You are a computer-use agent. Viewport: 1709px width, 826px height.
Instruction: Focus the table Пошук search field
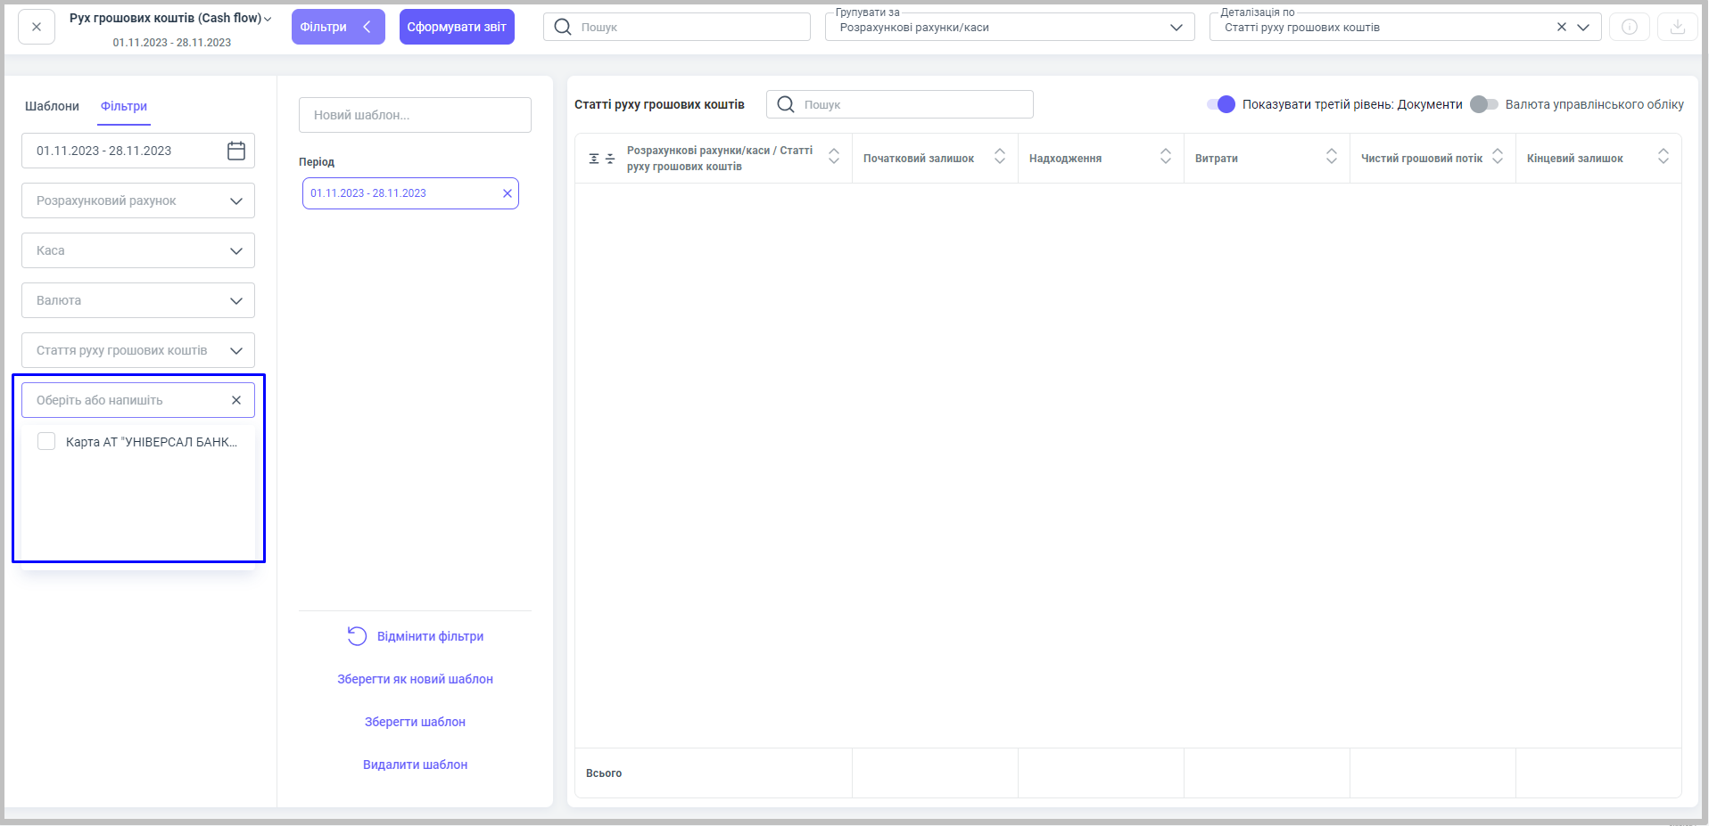pos(900,104)
